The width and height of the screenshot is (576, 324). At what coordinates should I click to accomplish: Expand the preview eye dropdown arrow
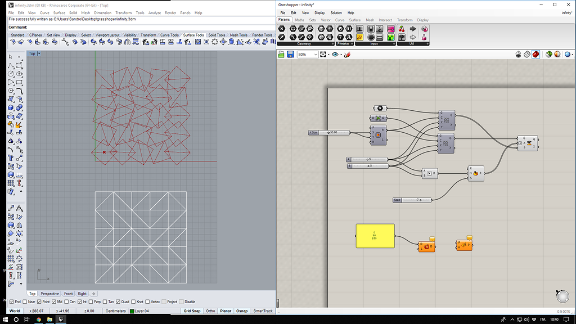[x=341, y=55]
